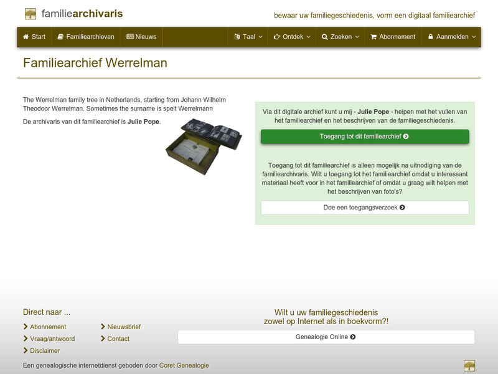
Task: Expand the Ontdek dropdown menu
Action: coord(291,37)
